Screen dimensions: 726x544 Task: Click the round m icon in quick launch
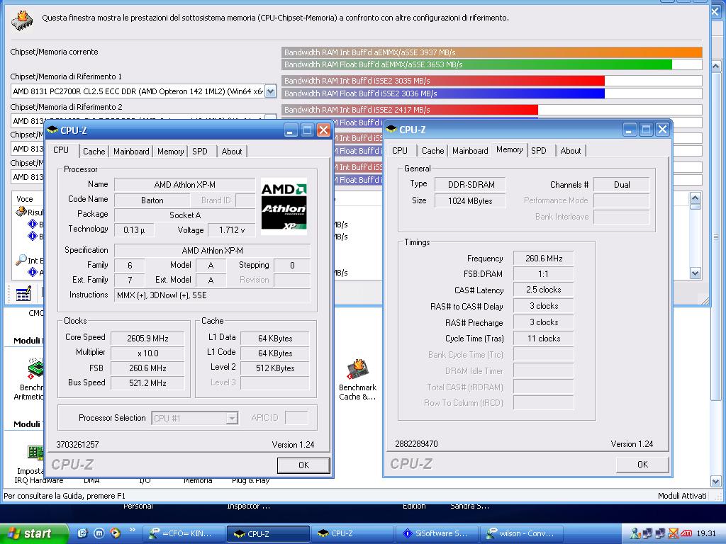pos(99,533)
